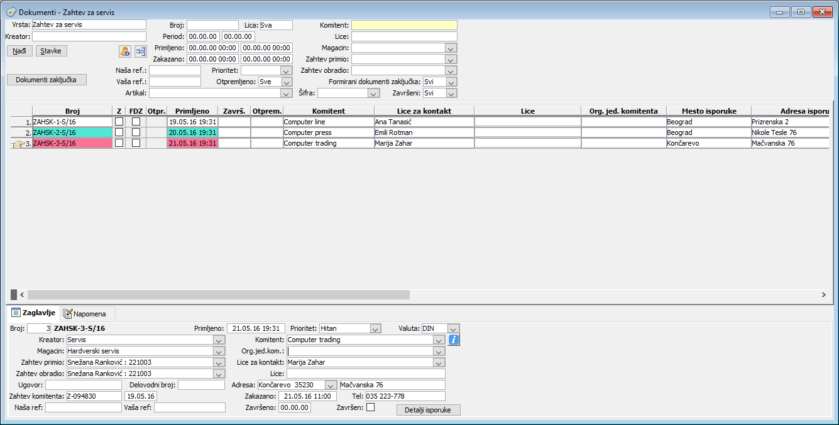Click horizontal scrollbar left arrow
839x425 pixels.
(x=22, y=294)
